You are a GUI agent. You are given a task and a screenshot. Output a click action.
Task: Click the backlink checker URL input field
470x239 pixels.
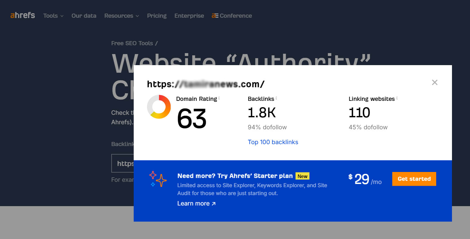pyautogui.click(x=126, y=163)
